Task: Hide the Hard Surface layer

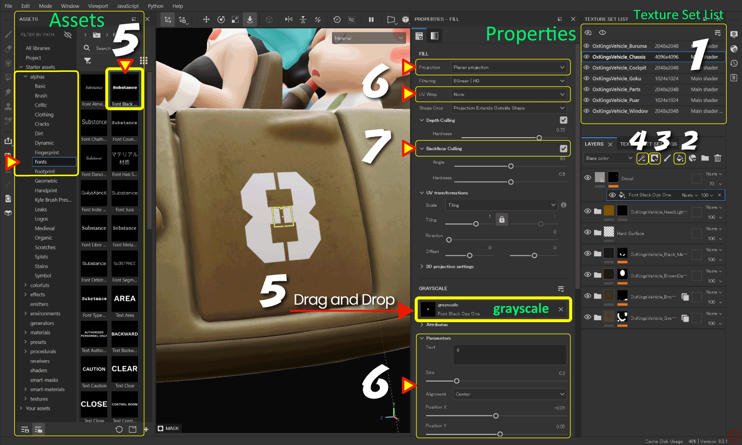Action: coord(588,232)
